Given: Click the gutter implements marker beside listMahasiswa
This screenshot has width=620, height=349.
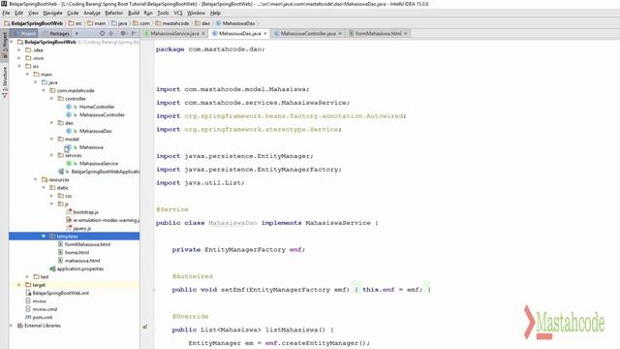Looking at the screenshot, I should pyautogui.click(x=145, y=327).
